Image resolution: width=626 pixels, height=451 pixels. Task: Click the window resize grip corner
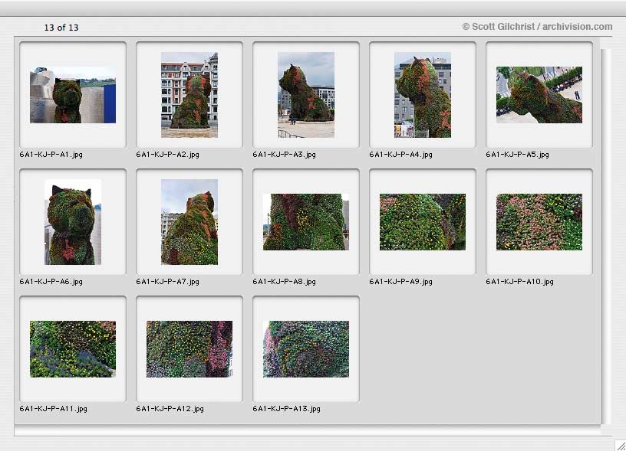[x=621, y=446]
